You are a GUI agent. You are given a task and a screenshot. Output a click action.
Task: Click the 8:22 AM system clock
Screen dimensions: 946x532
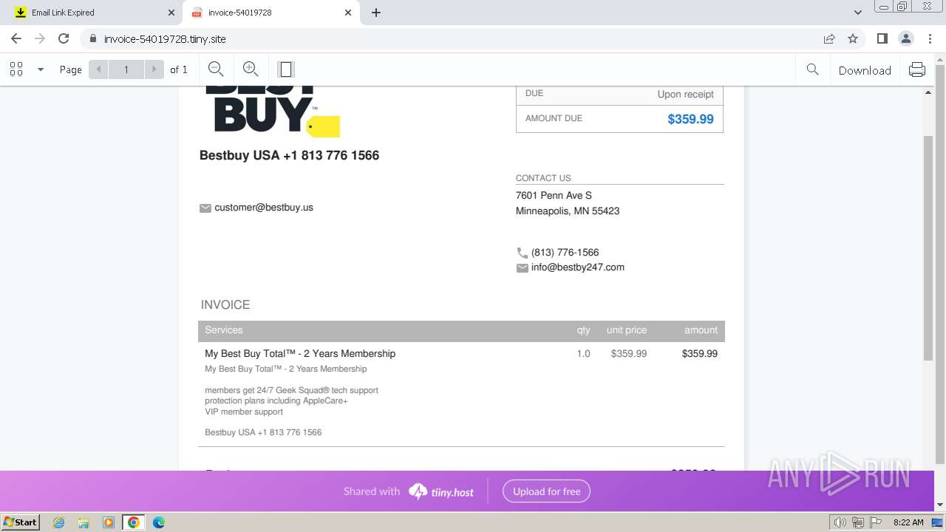pos(908,522)
